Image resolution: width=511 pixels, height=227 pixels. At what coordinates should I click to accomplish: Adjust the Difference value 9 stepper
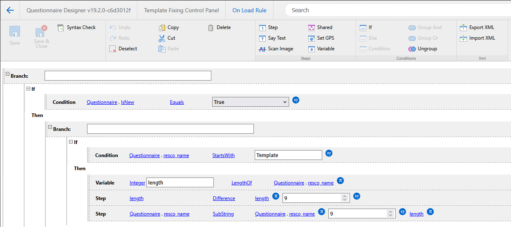(345, 198)
